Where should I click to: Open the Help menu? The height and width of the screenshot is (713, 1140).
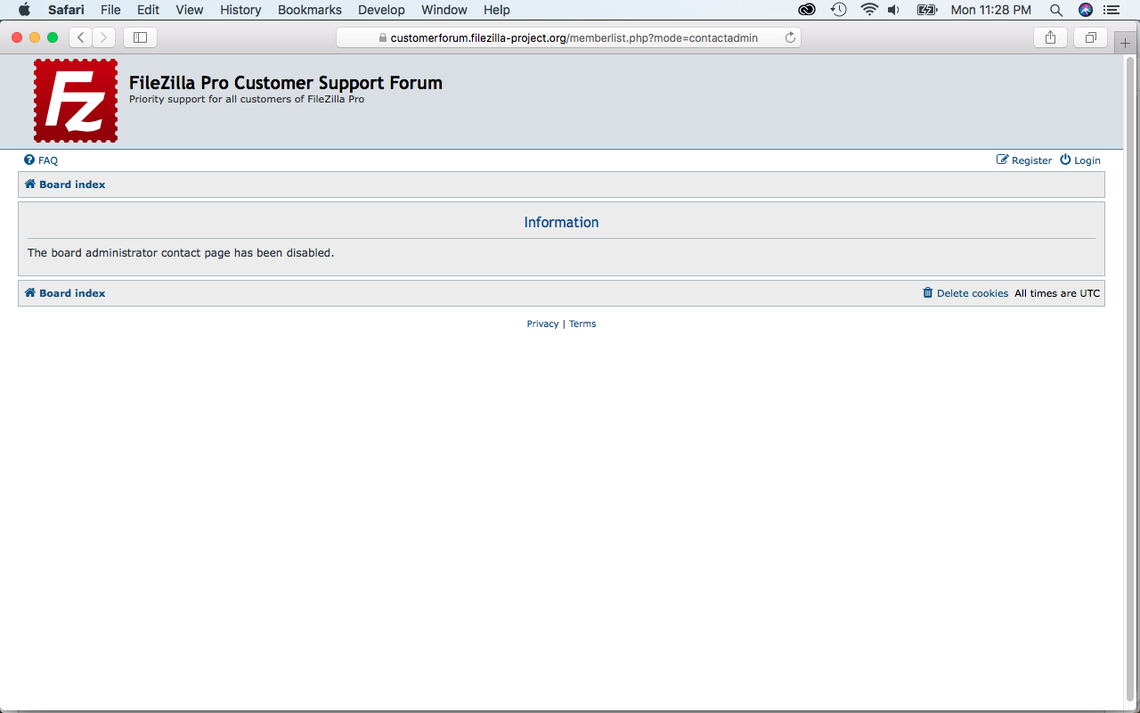click(x=497, y=10)
